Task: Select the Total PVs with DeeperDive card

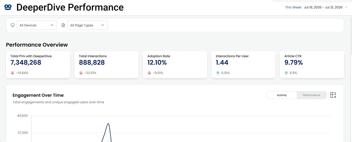Action: pos(38,65)
